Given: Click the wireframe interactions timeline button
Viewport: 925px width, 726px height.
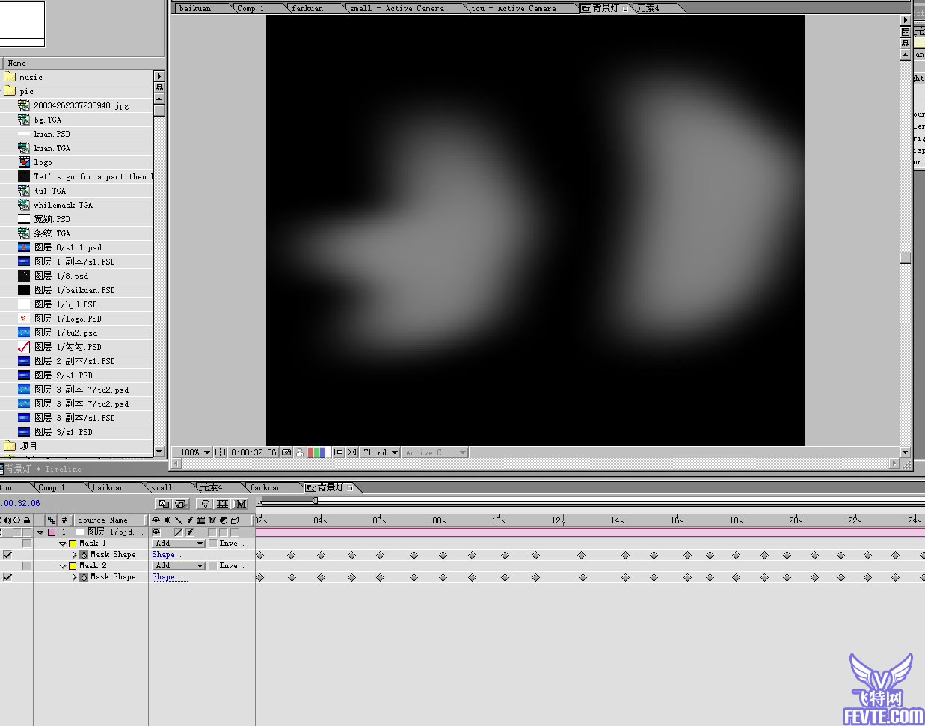Looking at the screenshot, I should click(164, 504).
